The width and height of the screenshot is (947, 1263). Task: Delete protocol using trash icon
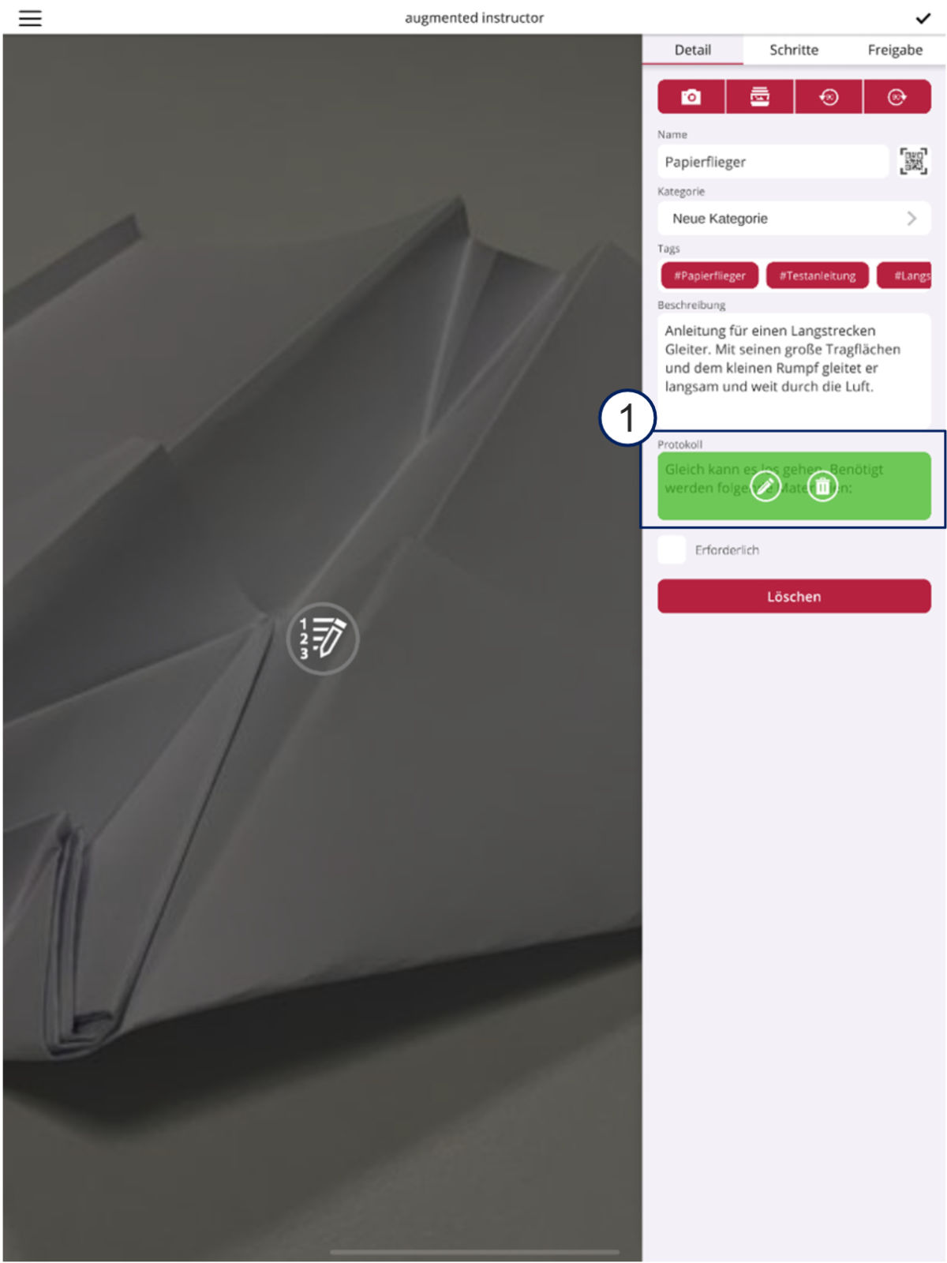[x=822, y=486]
